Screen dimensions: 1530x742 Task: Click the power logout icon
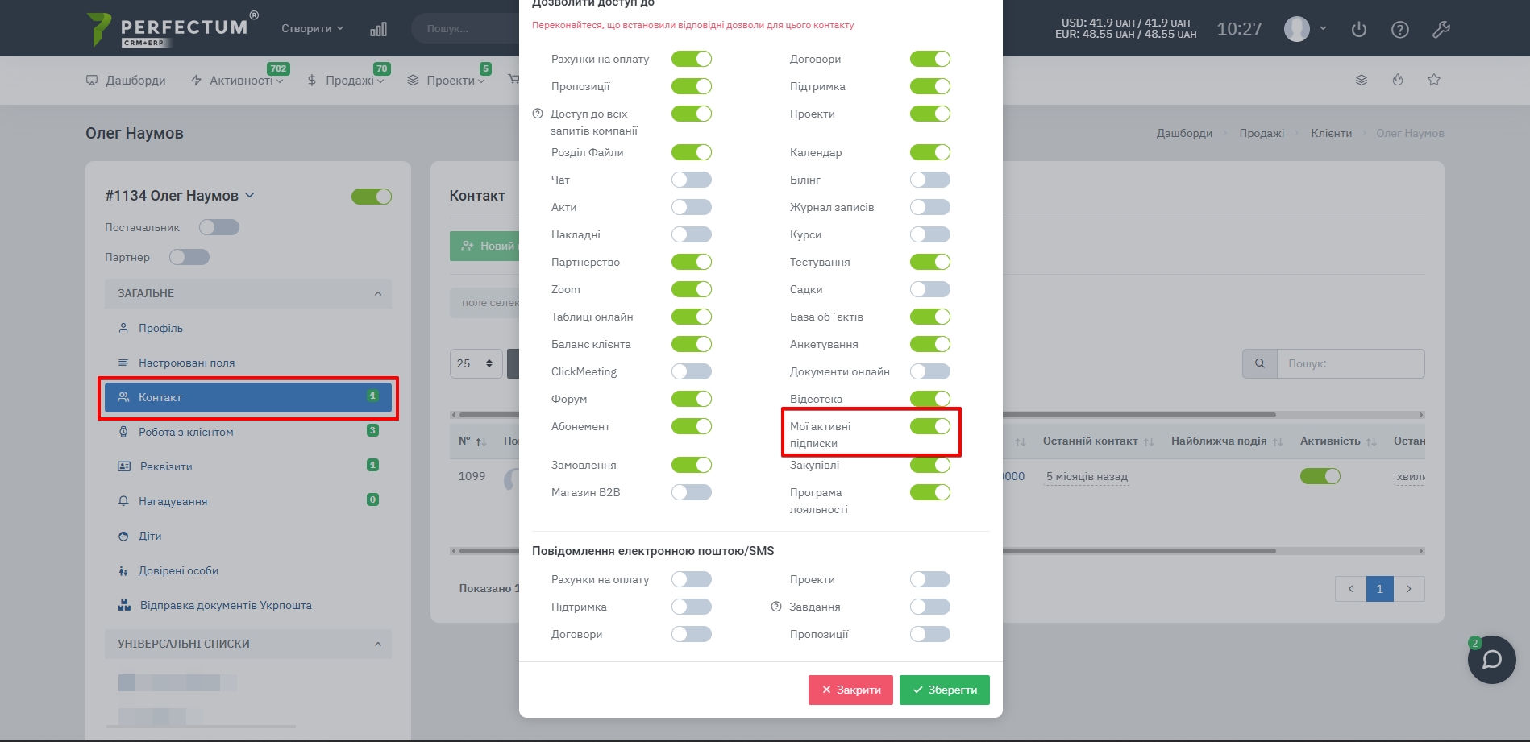tap(1359, 29)
